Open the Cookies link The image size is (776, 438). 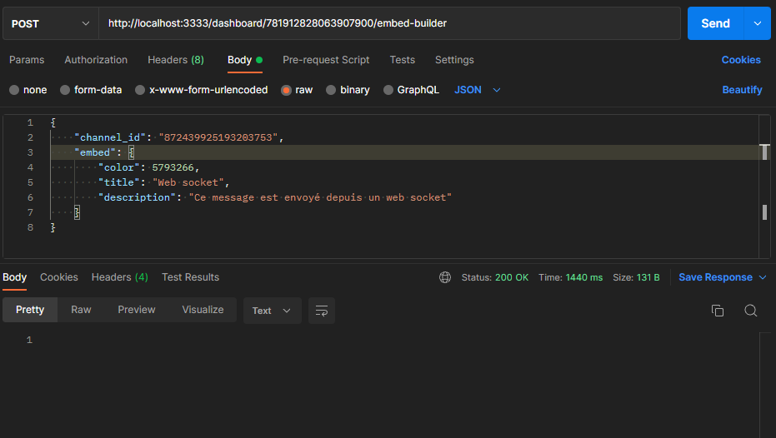[x=741, y=60]
